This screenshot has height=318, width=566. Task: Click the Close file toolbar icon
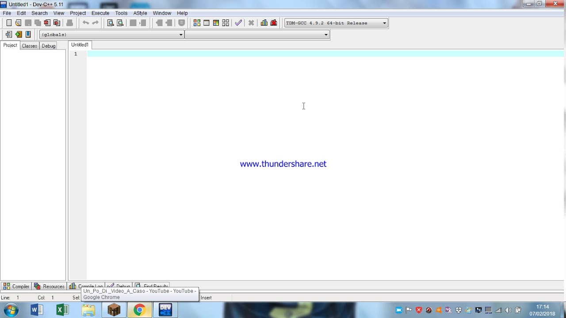[47, 23]
